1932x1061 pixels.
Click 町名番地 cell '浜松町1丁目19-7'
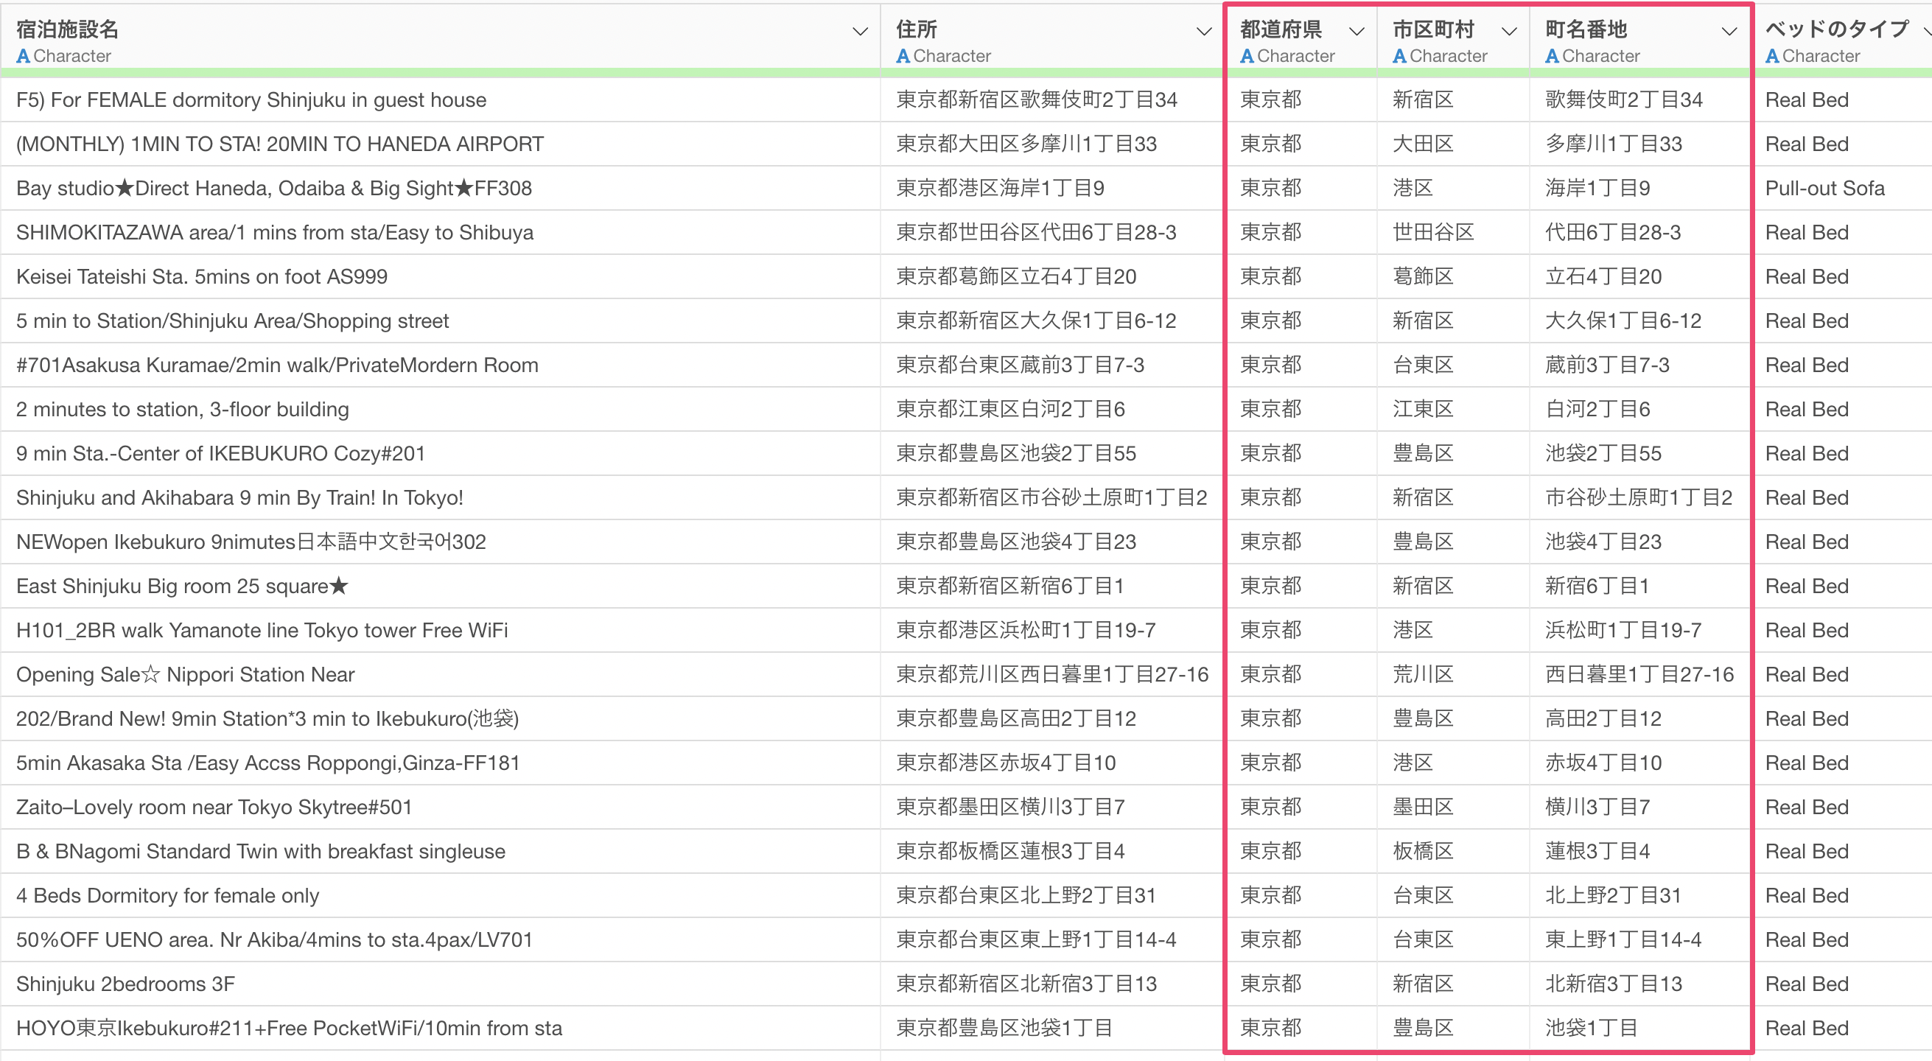coord(1640,631)
